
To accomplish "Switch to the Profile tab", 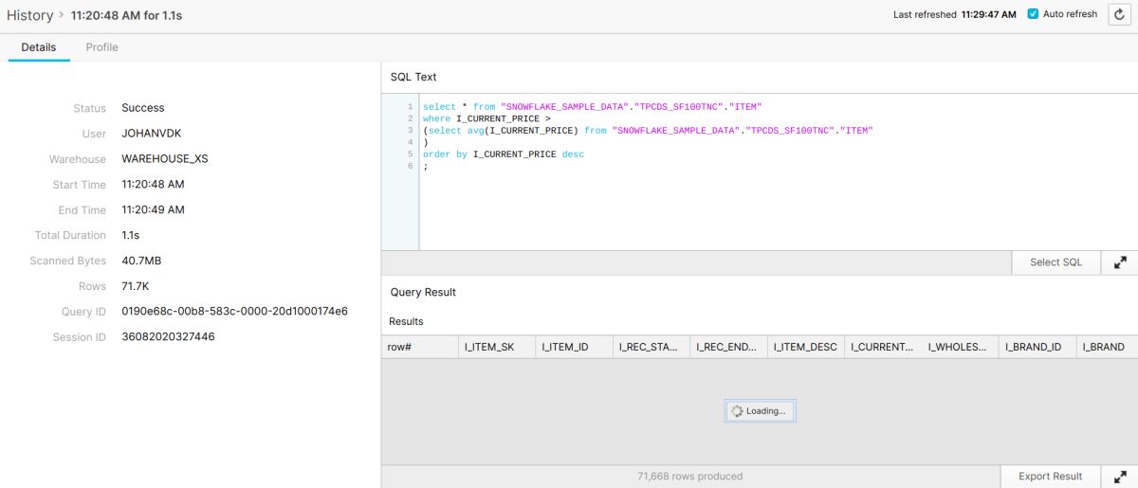I will 101,47.
